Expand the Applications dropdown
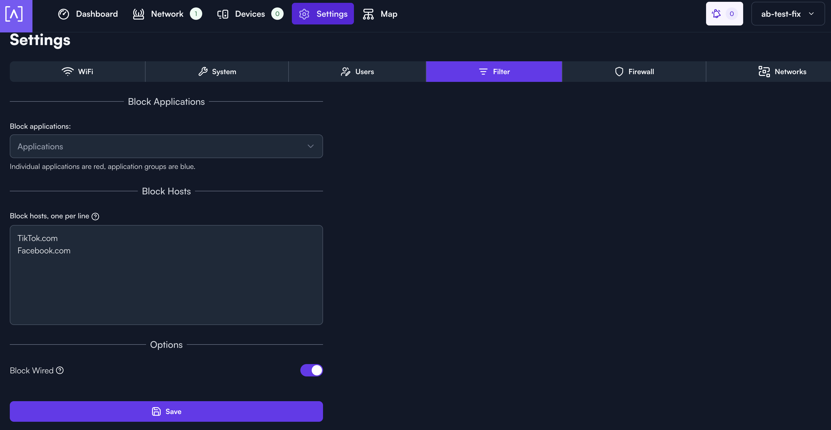The width and height of the screenshot is (831, 430). [161, 146]
